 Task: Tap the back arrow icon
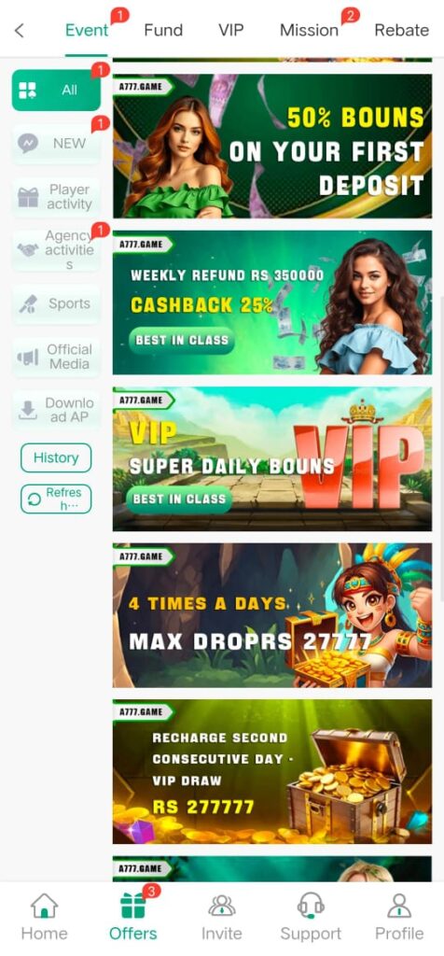coord(20,31)
